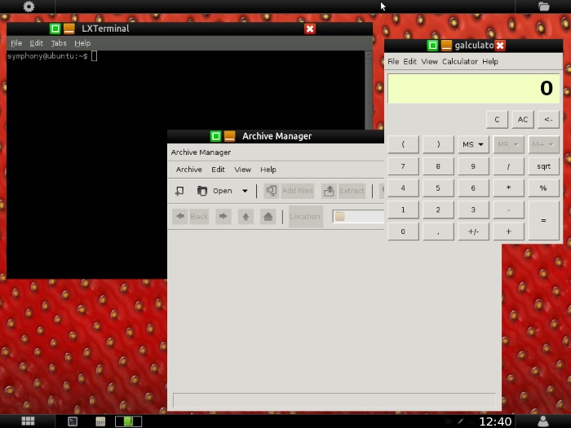Click the open parenthesis calculator button

point(403,144)
